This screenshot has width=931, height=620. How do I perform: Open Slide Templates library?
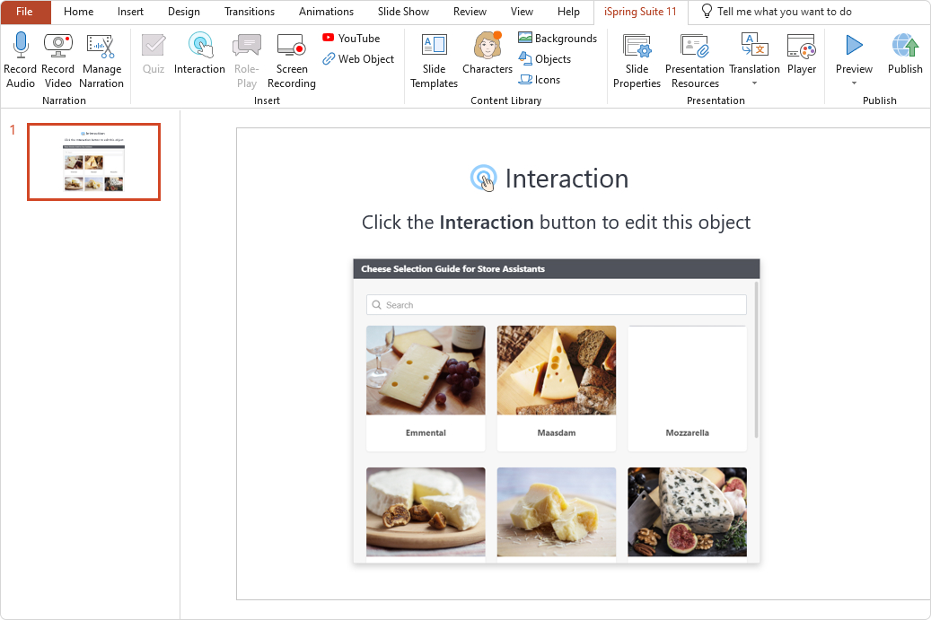(x=434, y=58)
